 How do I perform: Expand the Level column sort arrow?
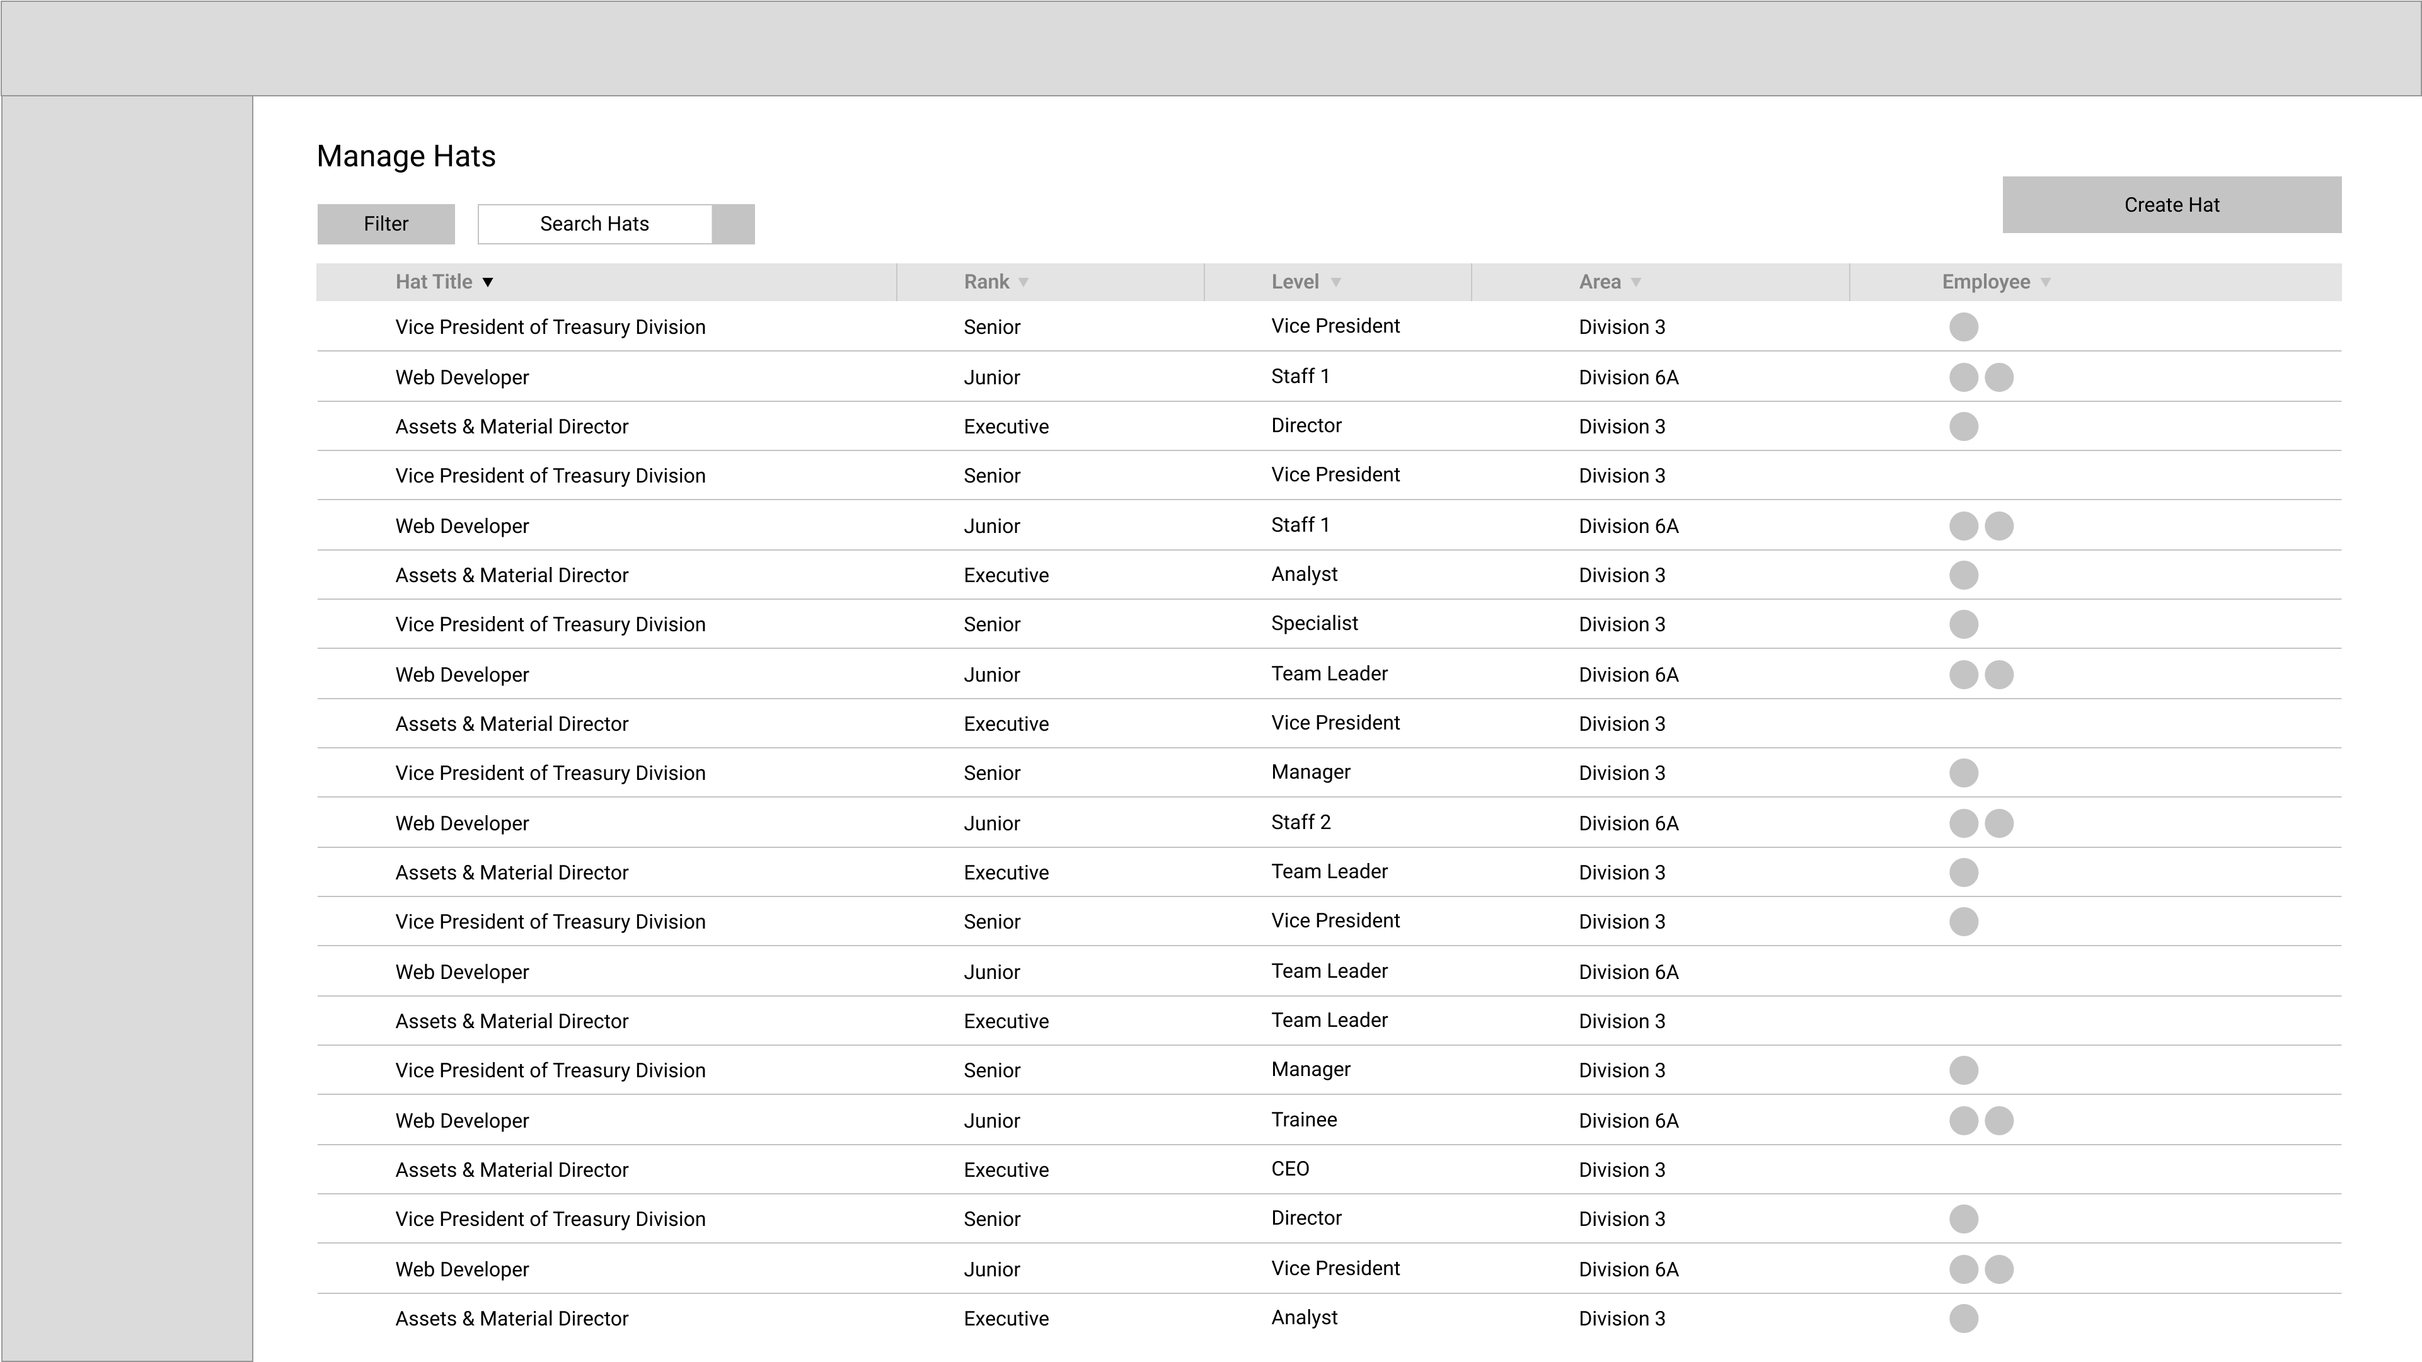[1336, 282]
